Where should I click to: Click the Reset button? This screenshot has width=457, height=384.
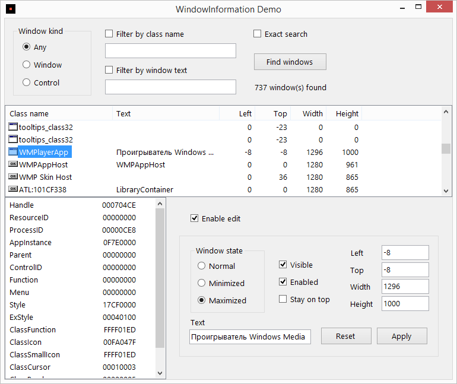[345, 337]
